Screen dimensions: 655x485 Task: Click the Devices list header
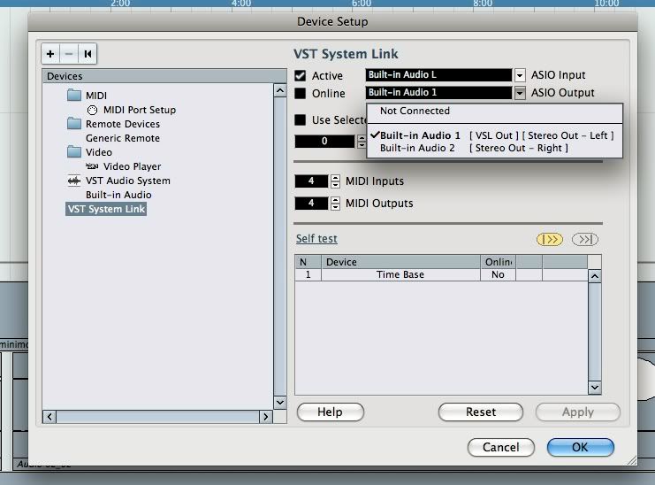coord(164,76)
